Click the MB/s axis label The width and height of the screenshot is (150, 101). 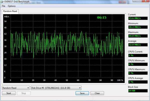tap(6, 17)
